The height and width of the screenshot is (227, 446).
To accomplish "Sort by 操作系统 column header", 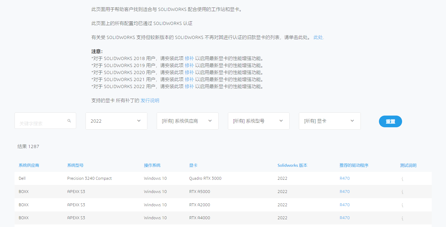I will click(x=152, y=165).
